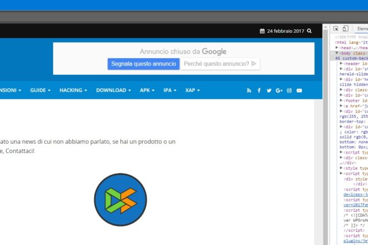Expand the header node in DevTools

[341, 63]
